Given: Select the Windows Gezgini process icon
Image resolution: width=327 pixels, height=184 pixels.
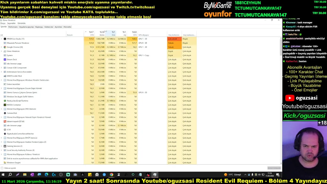Looking at the screenshot, I should pyautogui.click(x=5, y=163).
